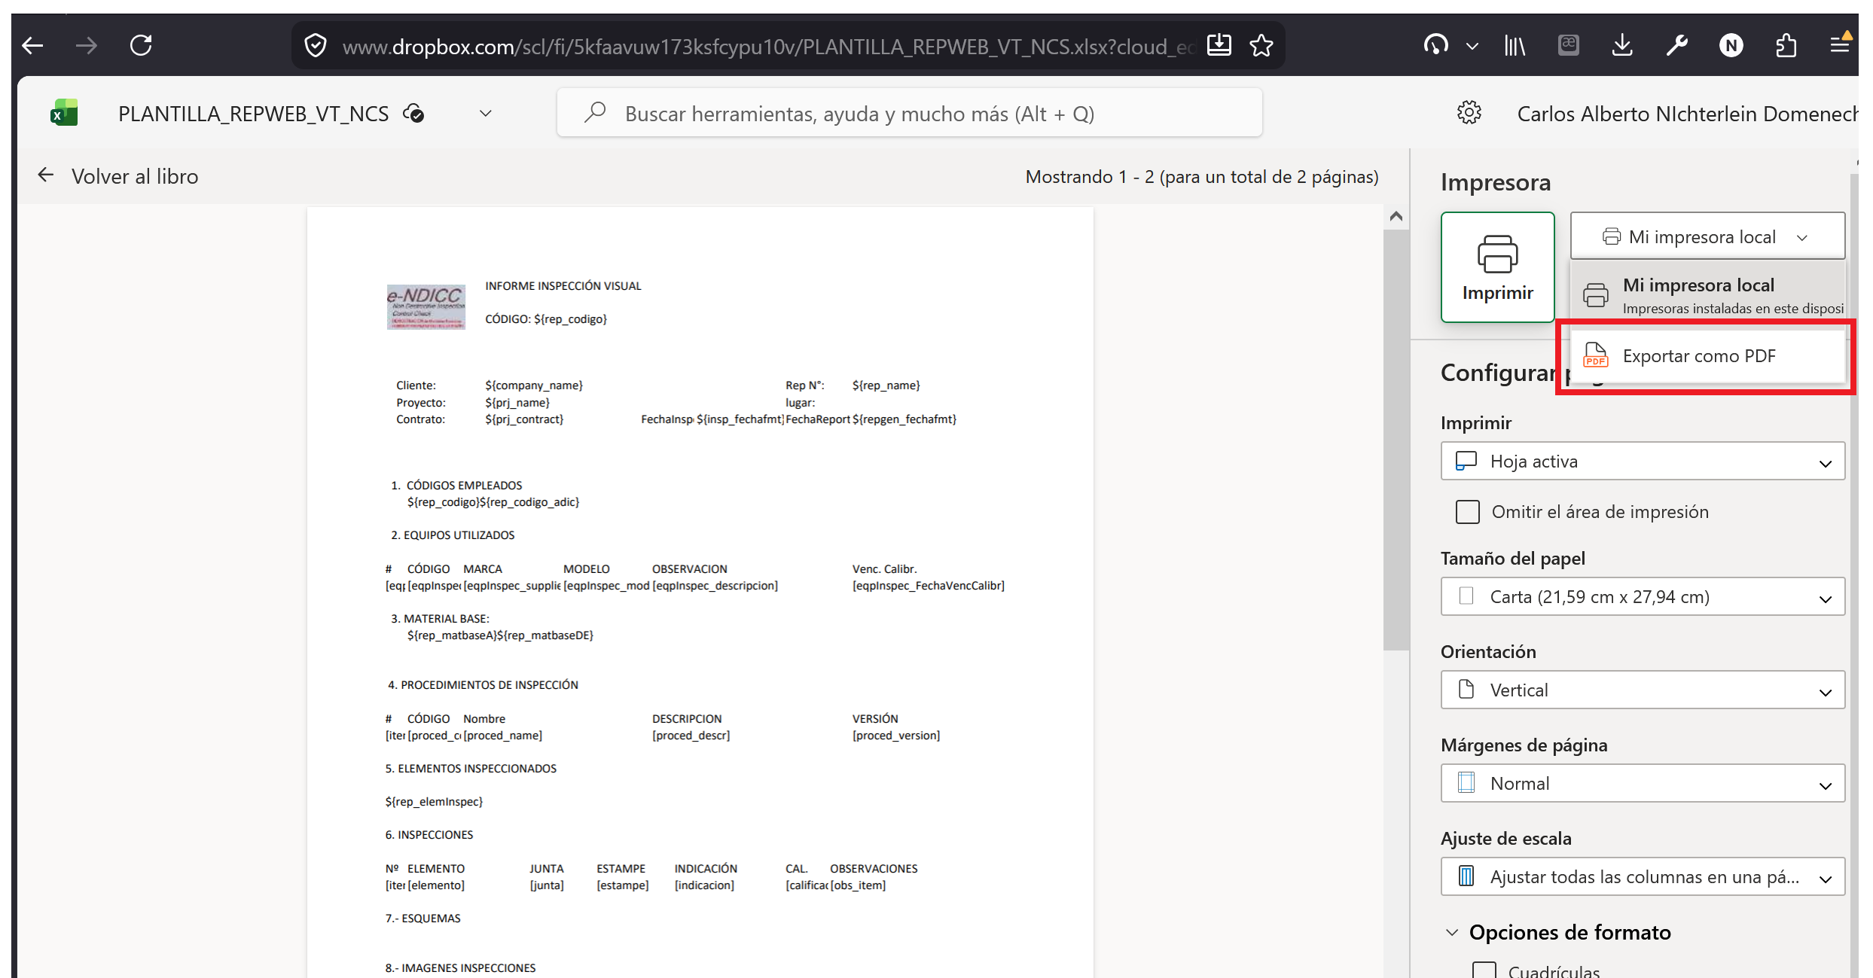
Task: Choose Mi impresora local menu entry
Action: tap(1707, 295)
